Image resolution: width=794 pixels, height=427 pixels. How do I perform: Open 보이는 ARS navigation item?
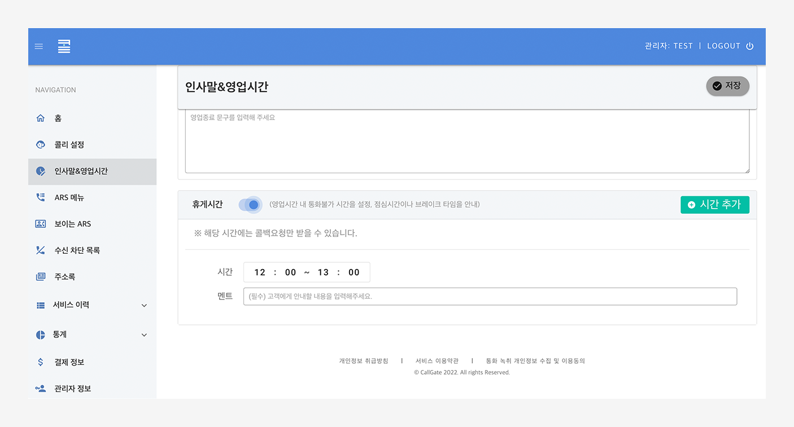(x=92, y=224)
